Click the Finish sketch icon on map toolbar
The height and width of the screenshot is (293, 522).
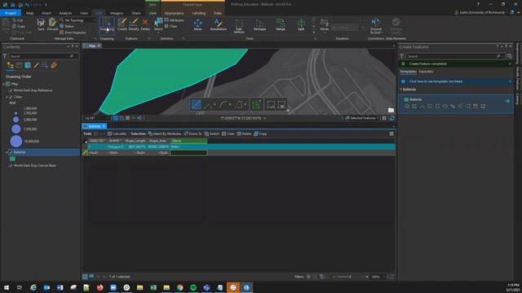pos(271,105)
